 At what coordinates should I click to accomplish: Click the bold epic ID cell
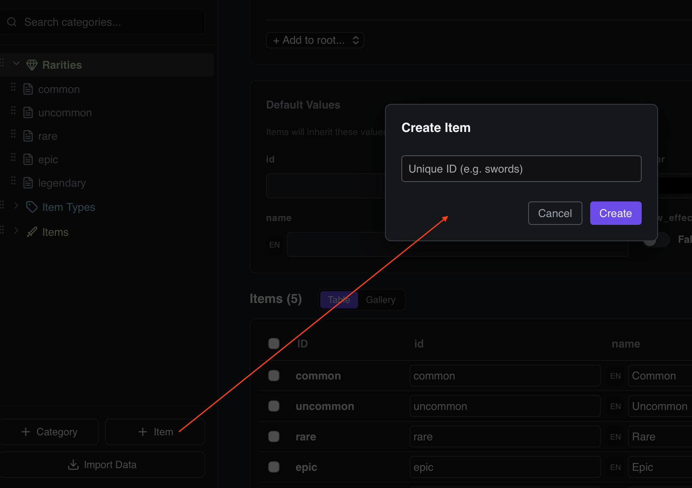point(306,467)
